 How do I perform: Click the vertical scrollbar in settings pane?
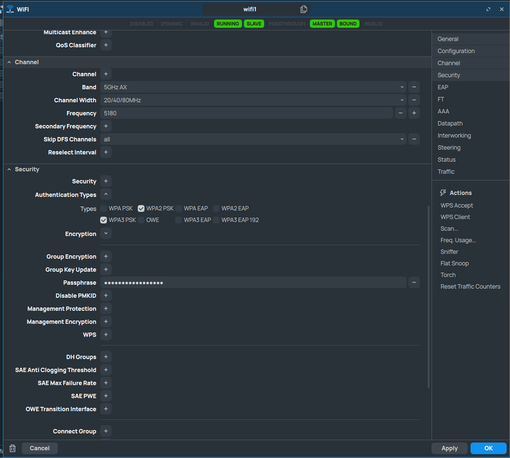pos(428,293)
